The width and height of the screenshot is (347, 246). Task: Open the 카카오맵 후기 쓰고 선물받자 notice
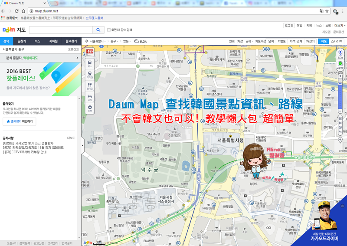(x=28, y=143)
